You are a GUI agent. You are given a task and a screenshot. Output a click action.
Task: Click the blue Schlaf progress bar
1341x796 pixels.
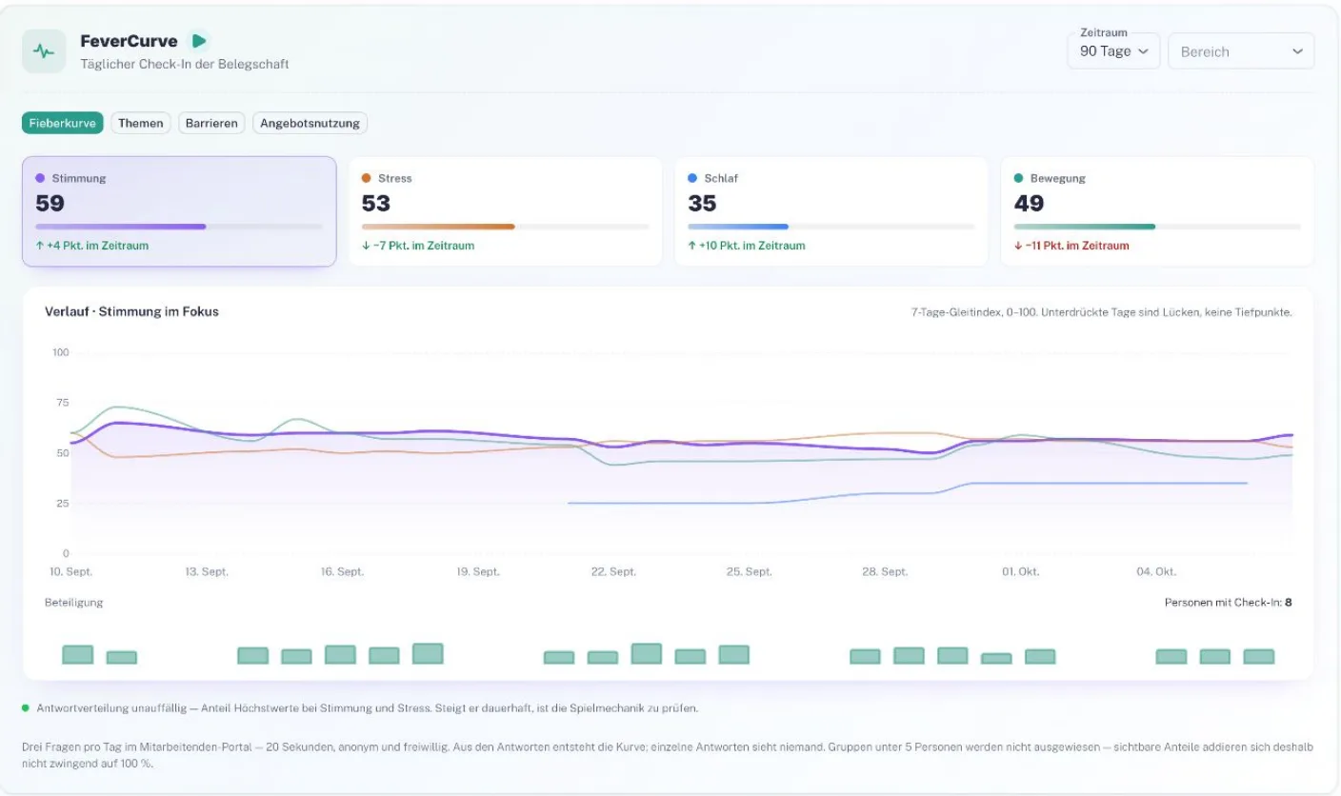click(831, 227)
